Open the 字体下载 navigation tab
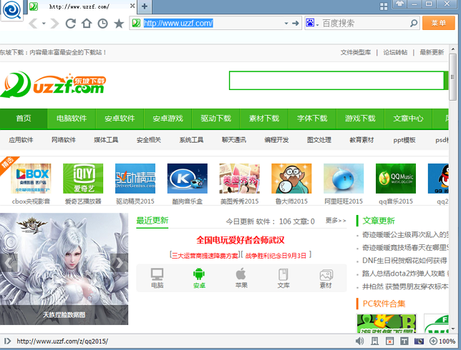This screenshot has height=350, width=461. click(312, 119)
